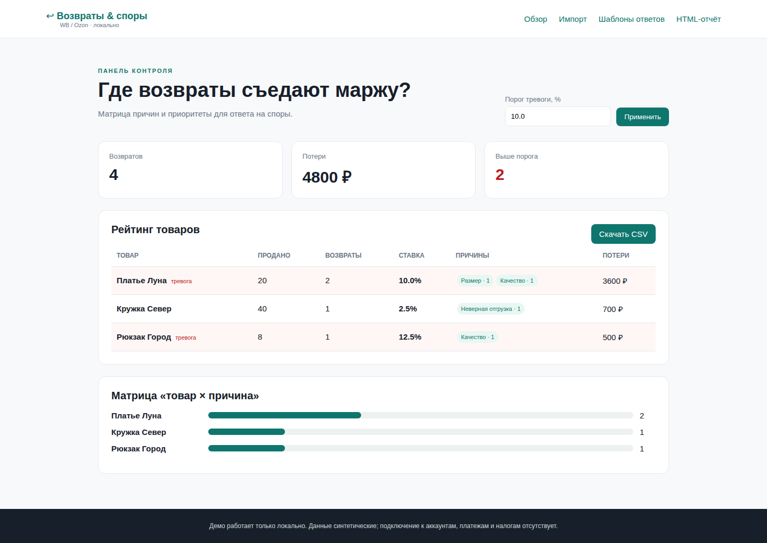This screenshot has height=543, width=767.
Task: Click the 10.0% rate value
Action: (410, 281)
